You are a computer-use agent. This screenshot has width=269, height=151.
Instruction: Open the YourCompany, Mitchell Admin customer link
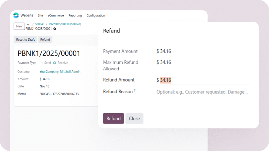coord(60,72)
